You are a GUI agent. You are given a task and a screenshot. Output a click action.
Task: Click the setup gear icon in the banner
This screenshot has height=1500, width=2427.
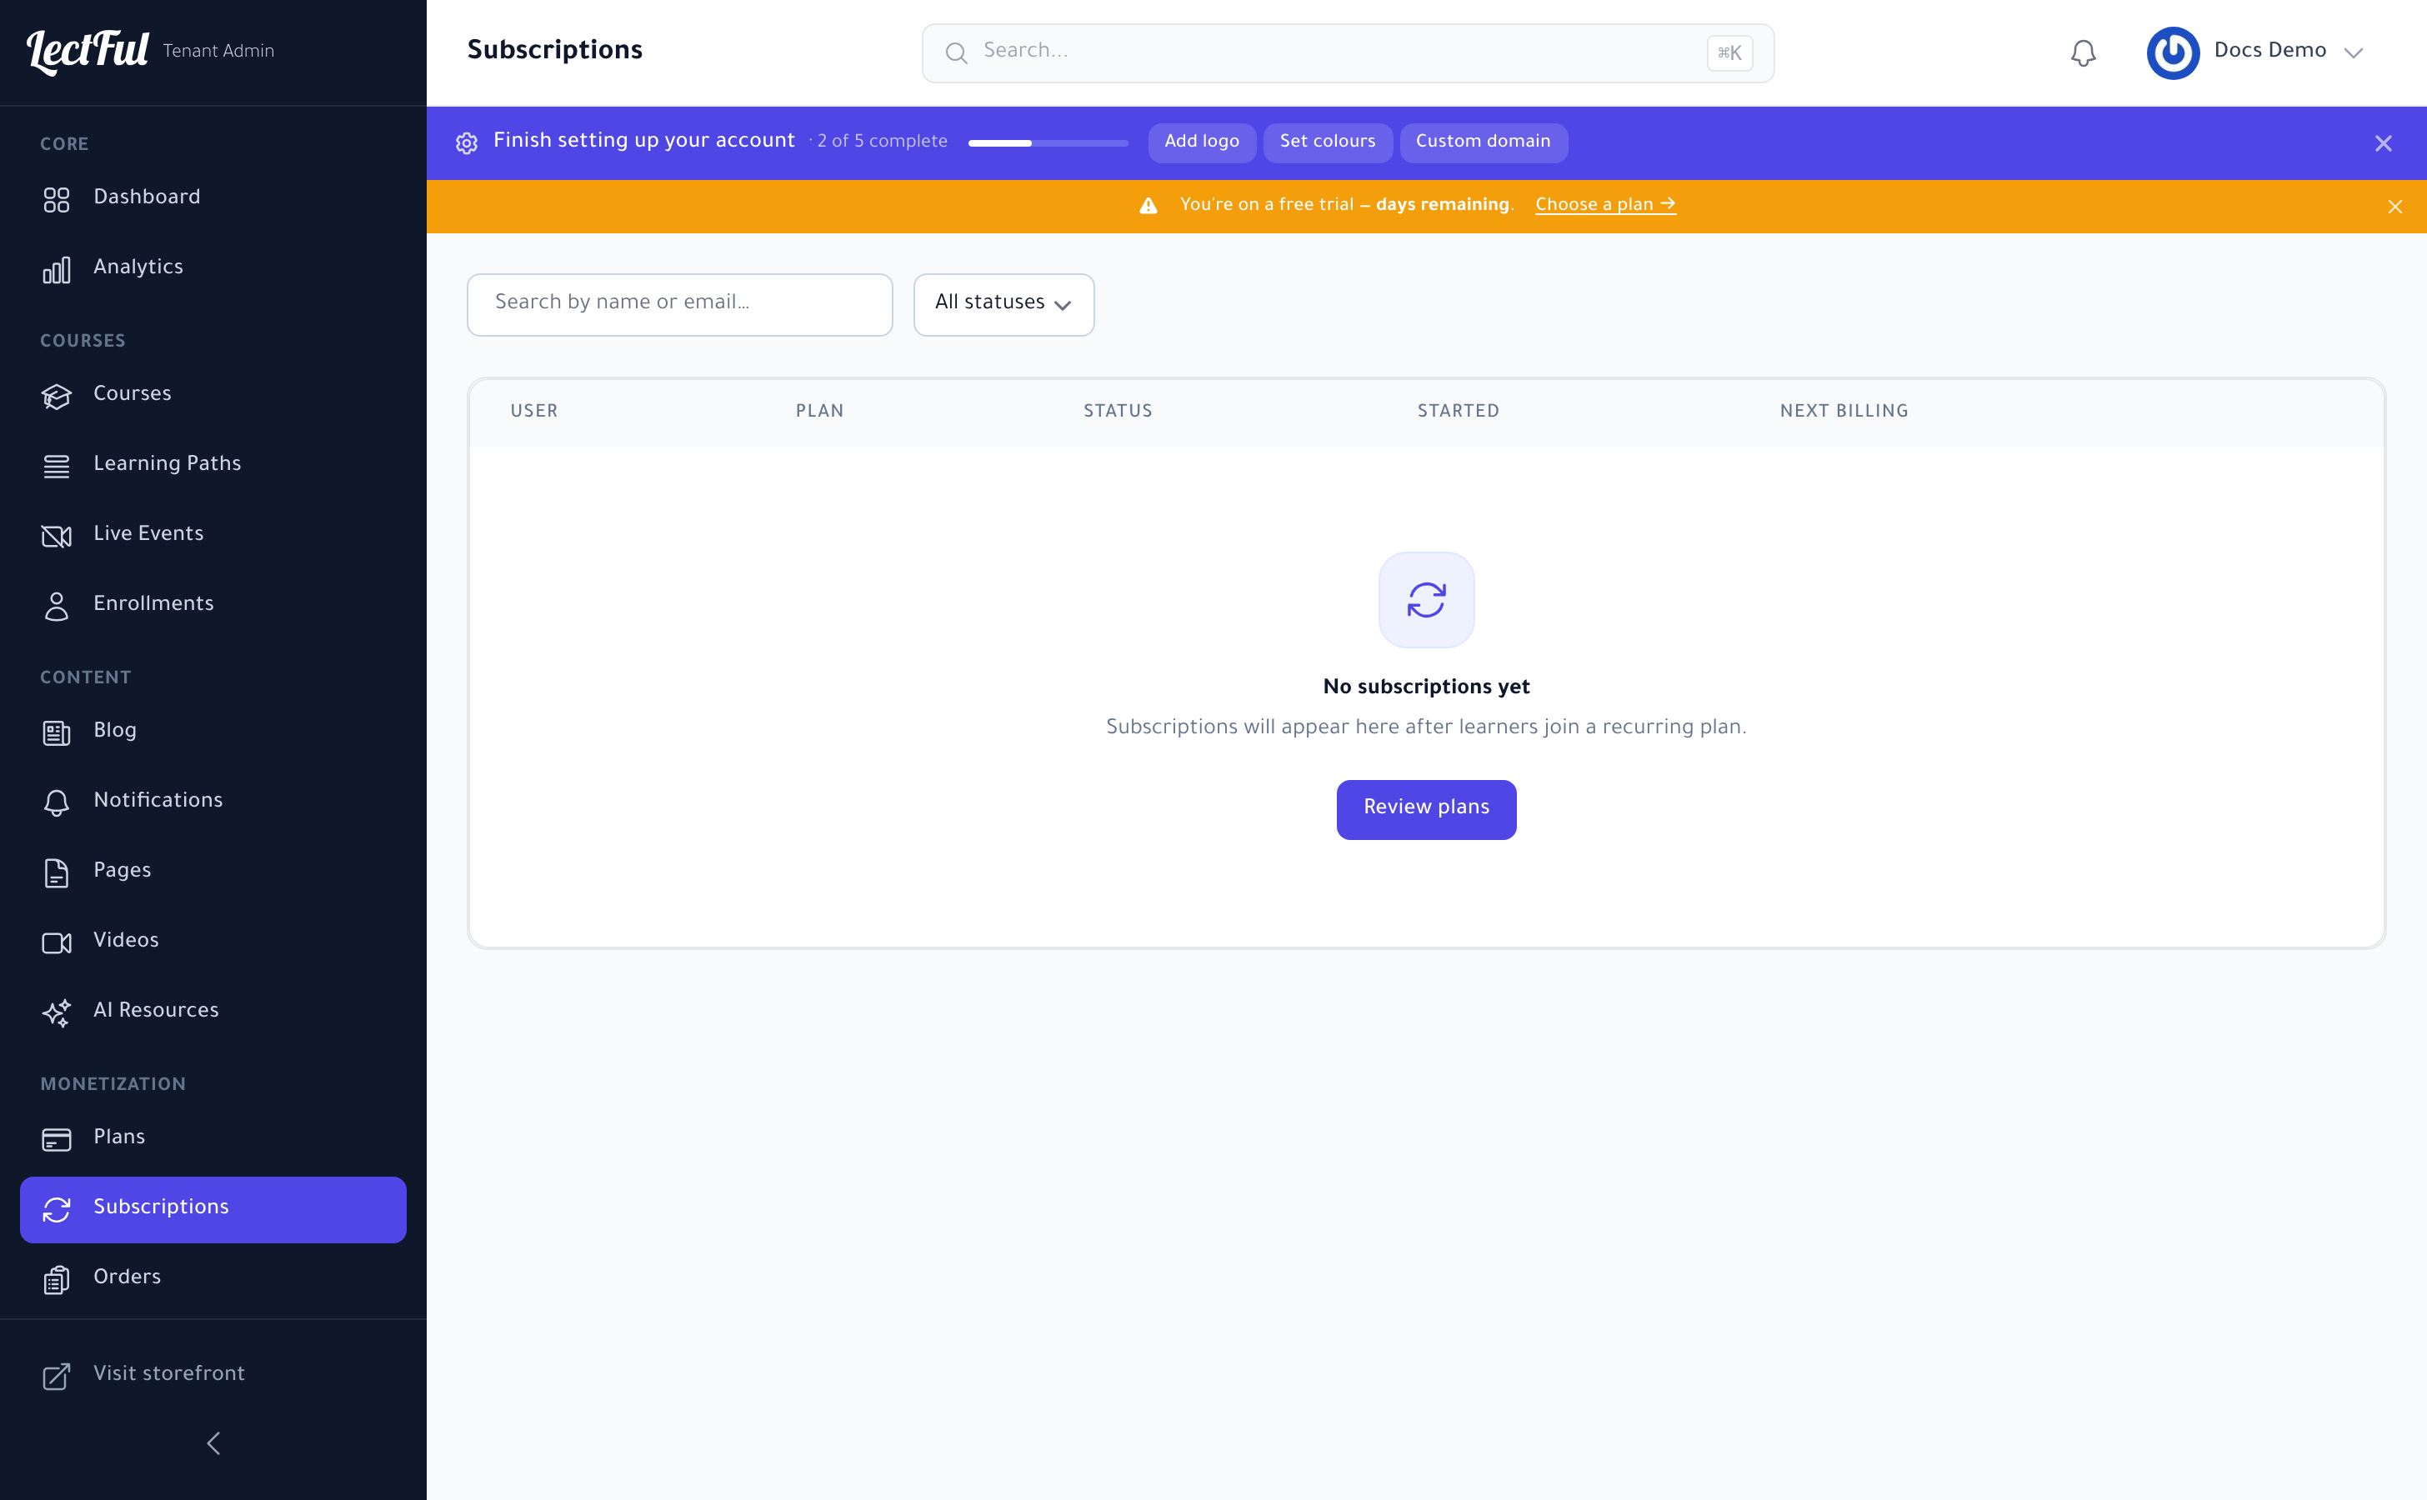[467, 142]
